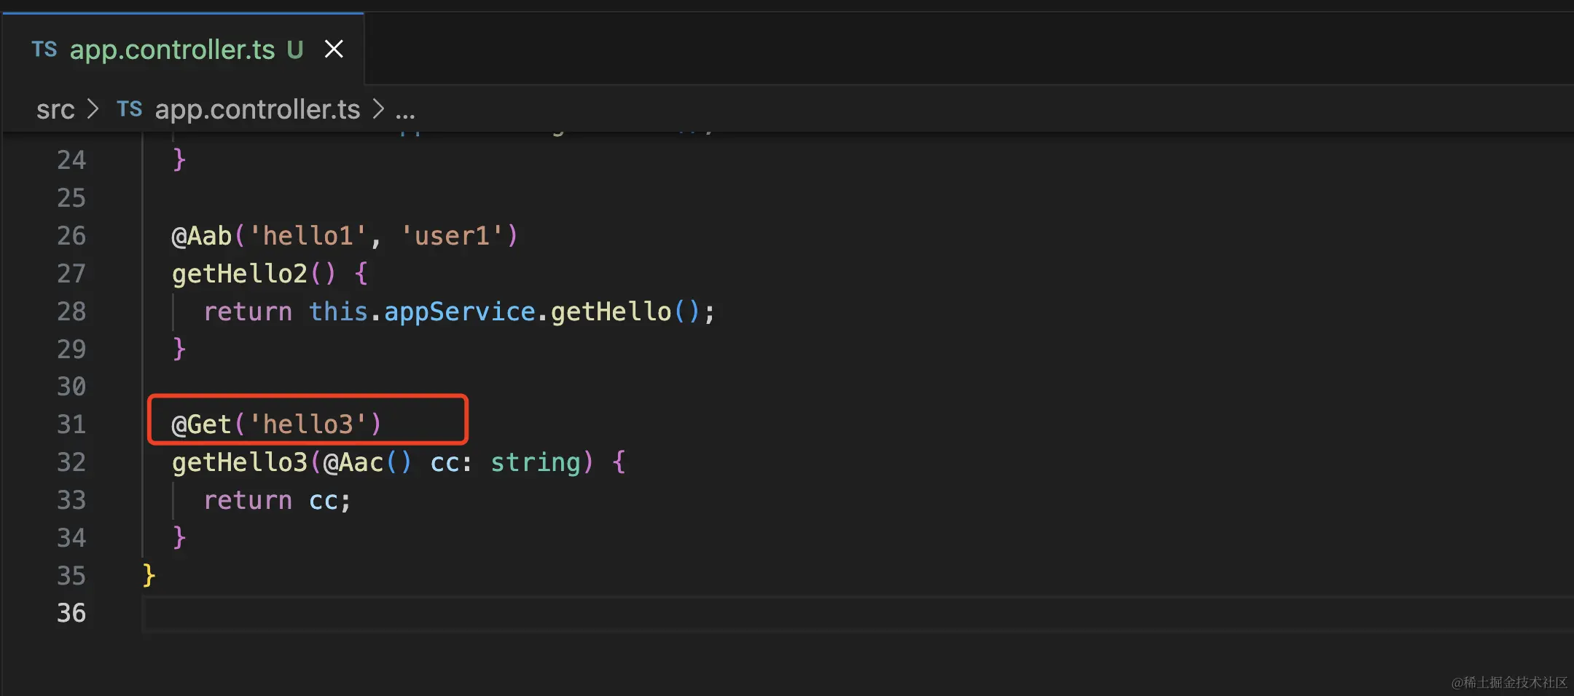Click the yellow class closing brace line 35

[x=149, y=576]
